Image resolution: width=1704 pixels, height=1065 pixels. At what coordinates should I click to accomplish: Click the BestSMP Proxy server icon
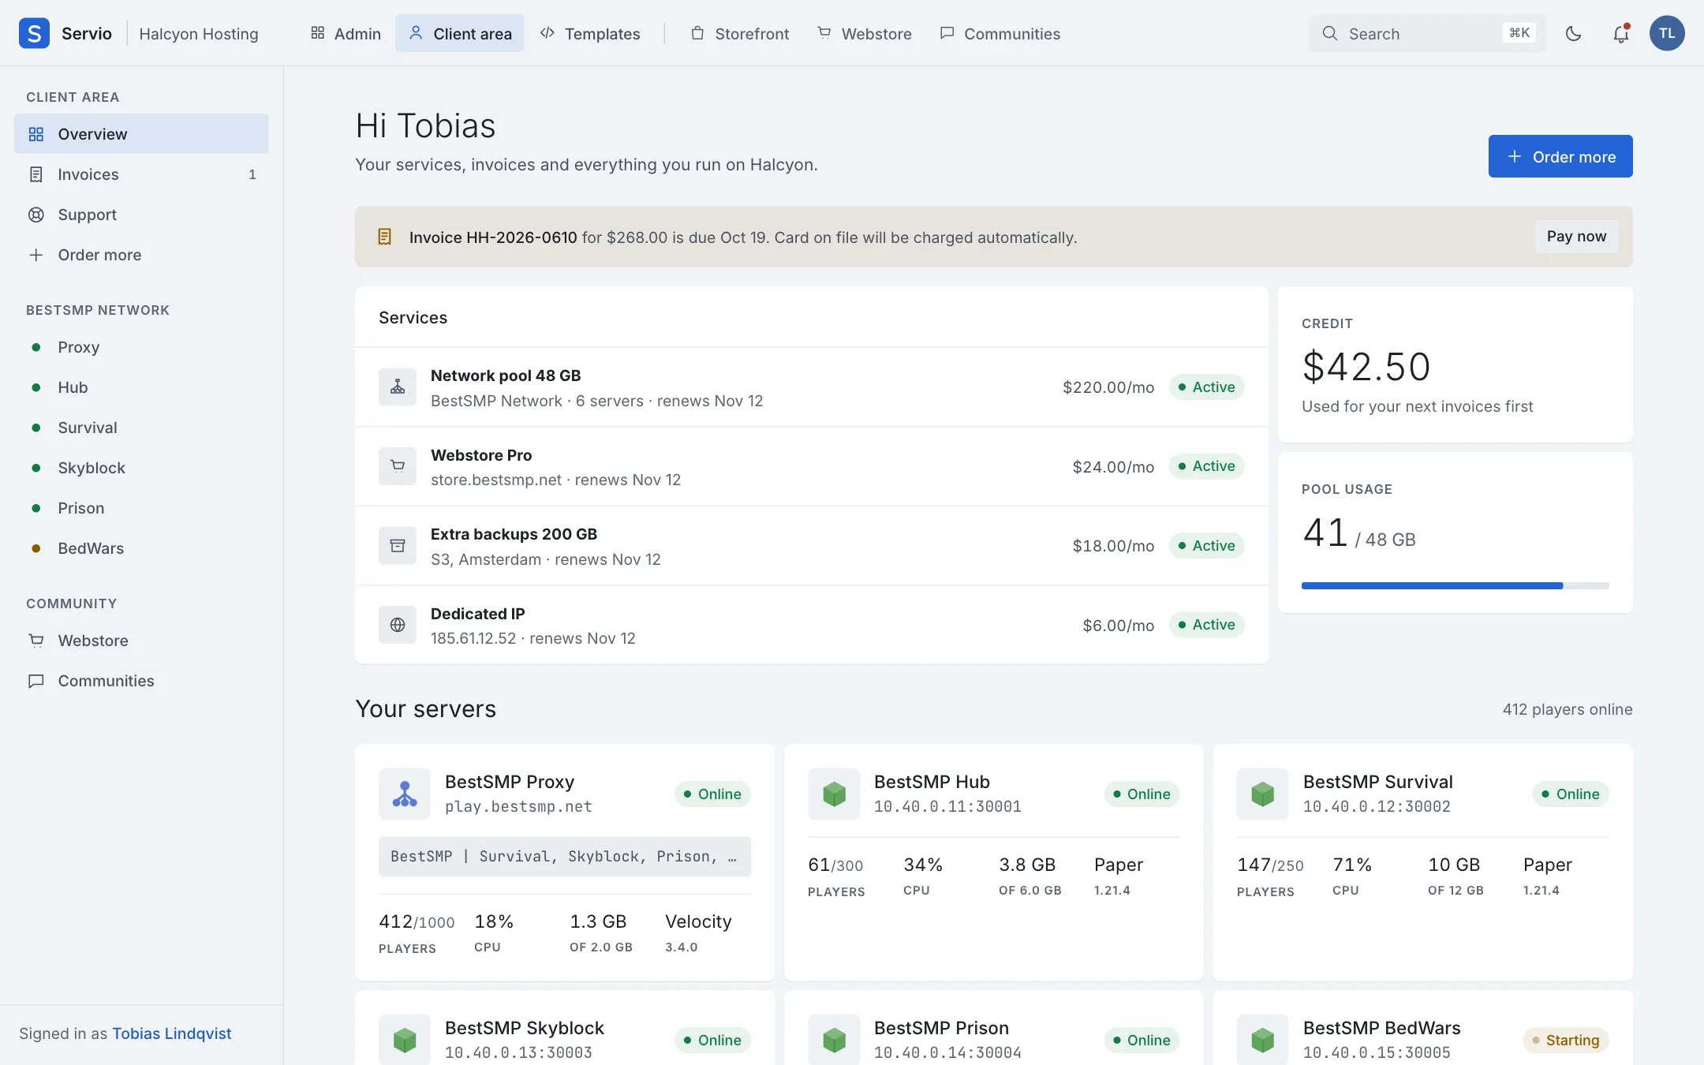click(x=405, y=794)
